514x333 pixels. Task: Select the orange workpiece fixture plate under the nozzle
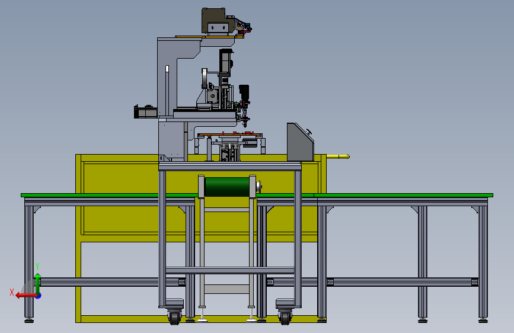coord(230,135)
